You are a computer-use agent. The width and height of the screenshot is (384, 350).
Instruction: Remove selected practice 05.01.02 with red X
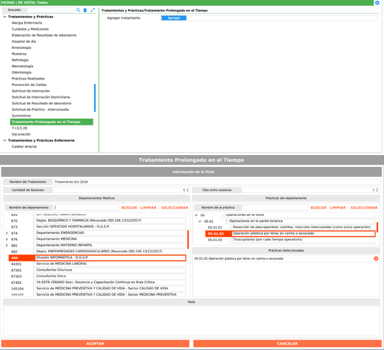375,258
